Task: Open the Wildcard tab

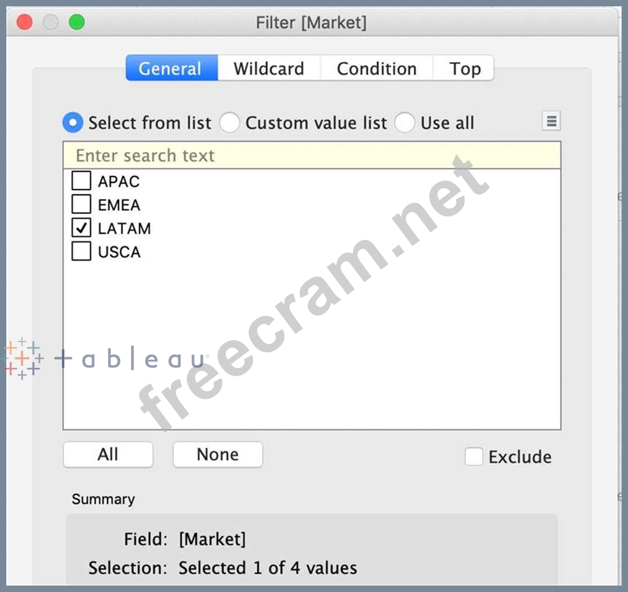Action: [269, 68]
